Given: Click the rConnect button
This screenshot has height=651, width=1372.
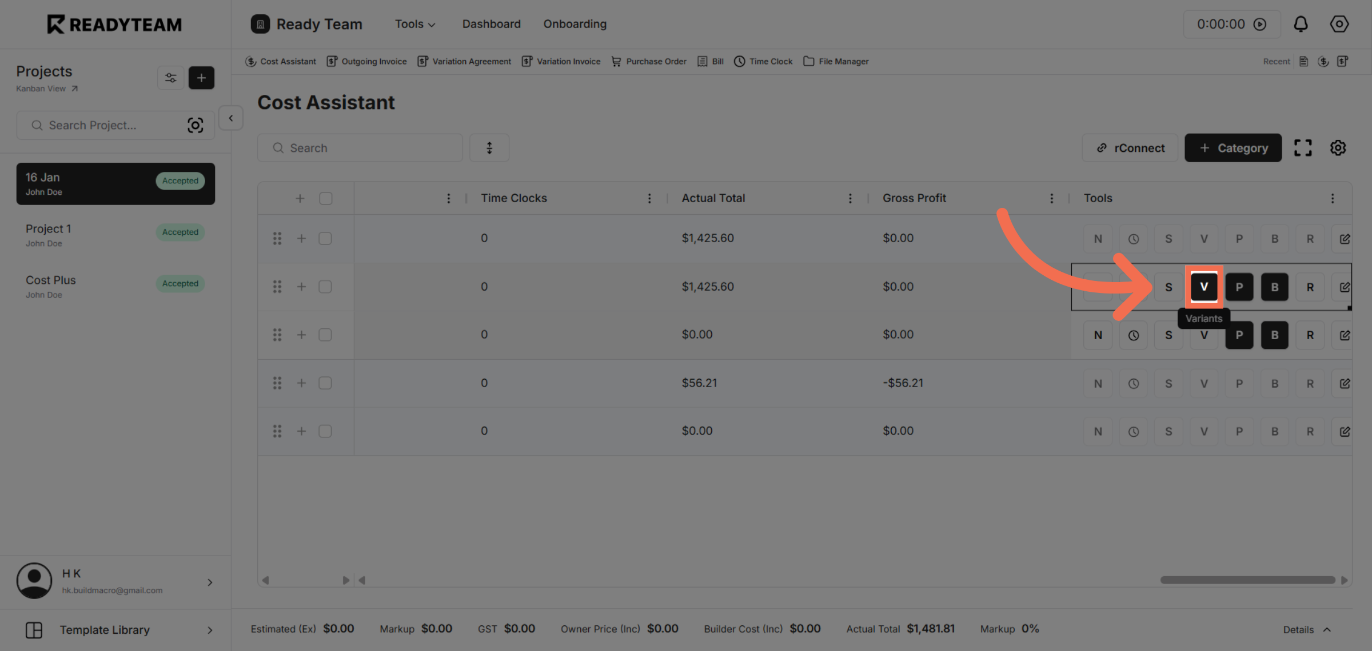Looking at the screenshot, I should (x=1130, y=148).
